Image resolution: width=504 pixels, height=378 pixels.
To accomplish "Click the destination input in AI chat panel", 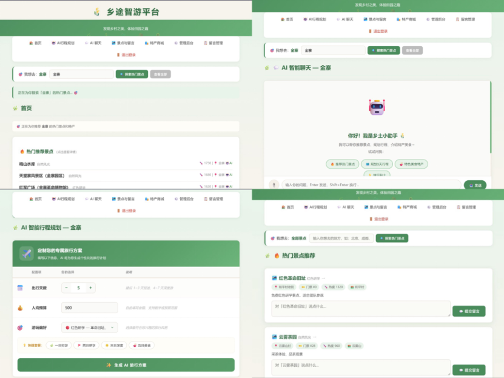I will (334, 50).
